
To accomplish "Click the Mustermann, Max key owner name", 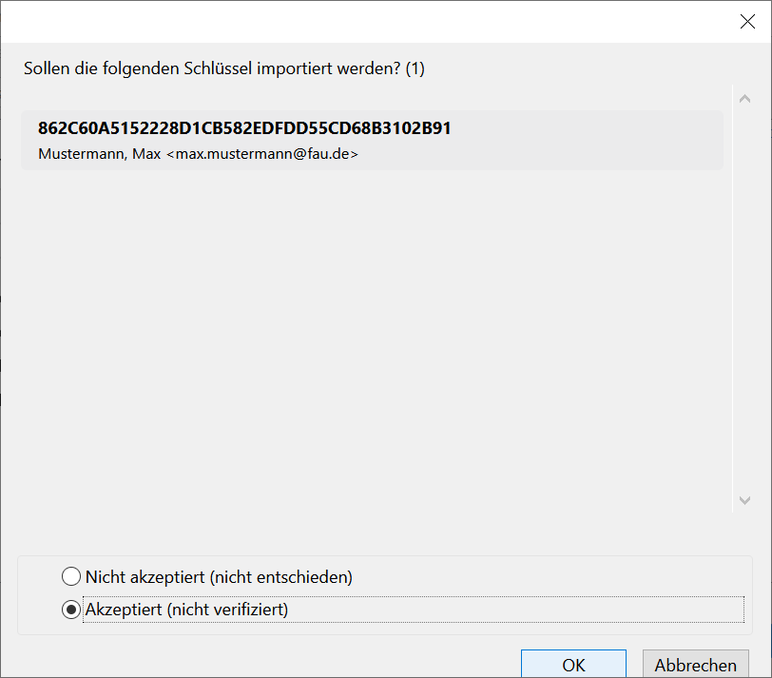I will [99, 153].
